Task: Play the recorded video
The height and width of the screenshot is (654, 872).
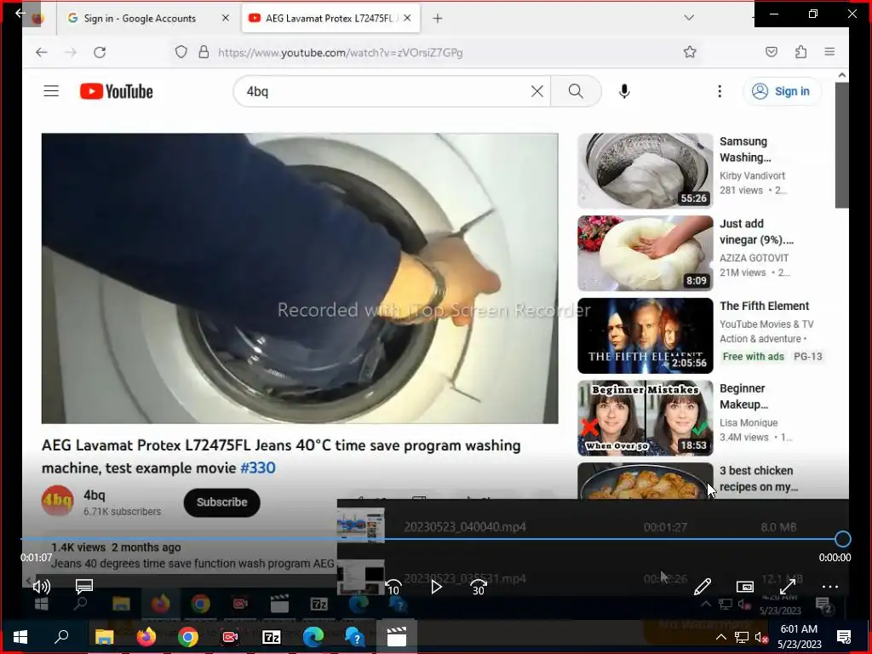Action: click(x=436, y=587)
